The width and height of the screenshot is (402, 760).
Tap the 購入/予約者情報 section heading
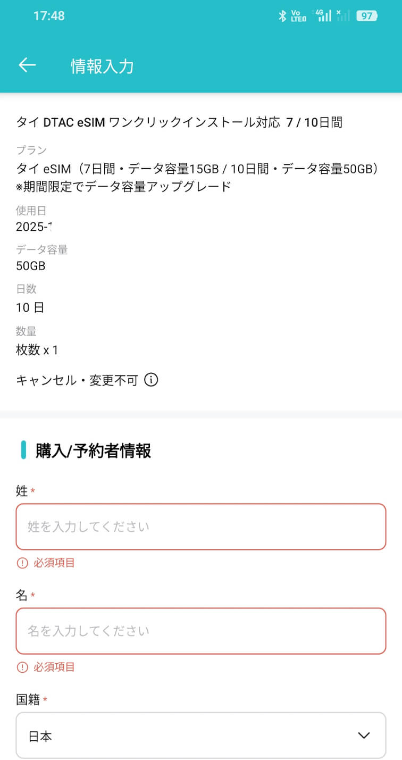click(93, 451)
